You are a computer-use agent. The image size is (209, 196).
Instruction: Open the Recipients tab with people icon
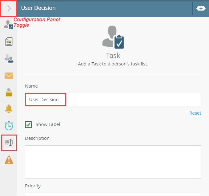pyautogui.click(x=9, y=58)
